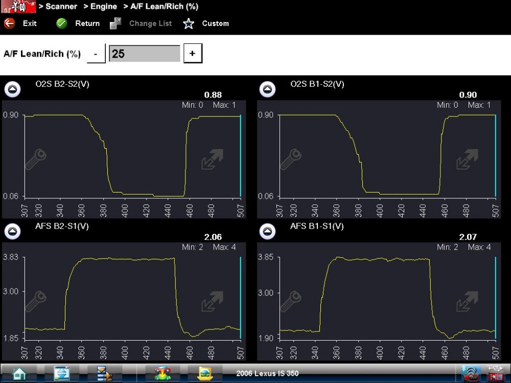This screenshot has height=383, width=511.
Task: Go to Engine in the breadcrumb
Action: coord(104,7)
